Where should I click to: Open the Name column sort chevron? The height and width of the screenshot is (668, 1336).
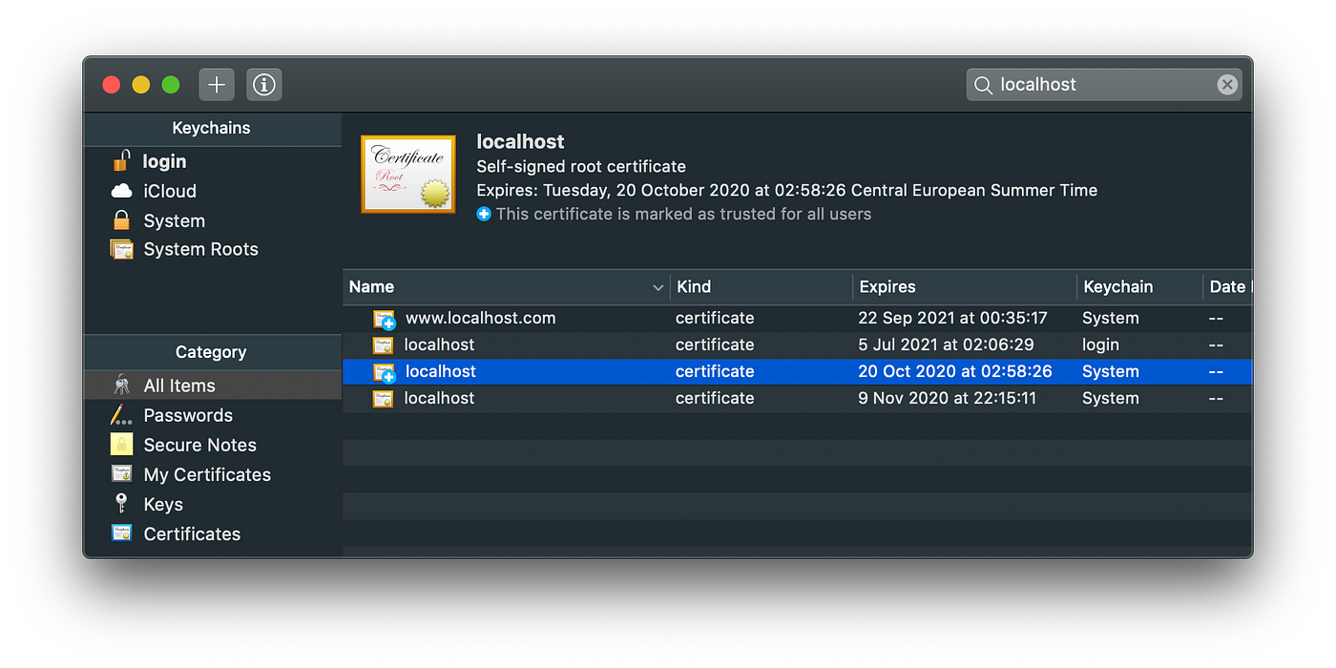click(x=658, y=286)
